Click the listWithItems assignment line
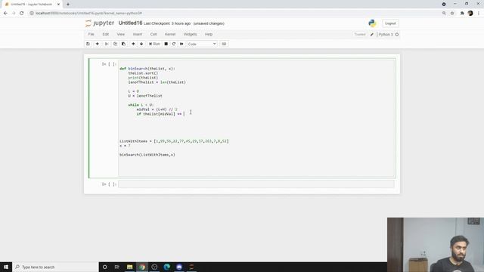 click(x=174, y=141)
